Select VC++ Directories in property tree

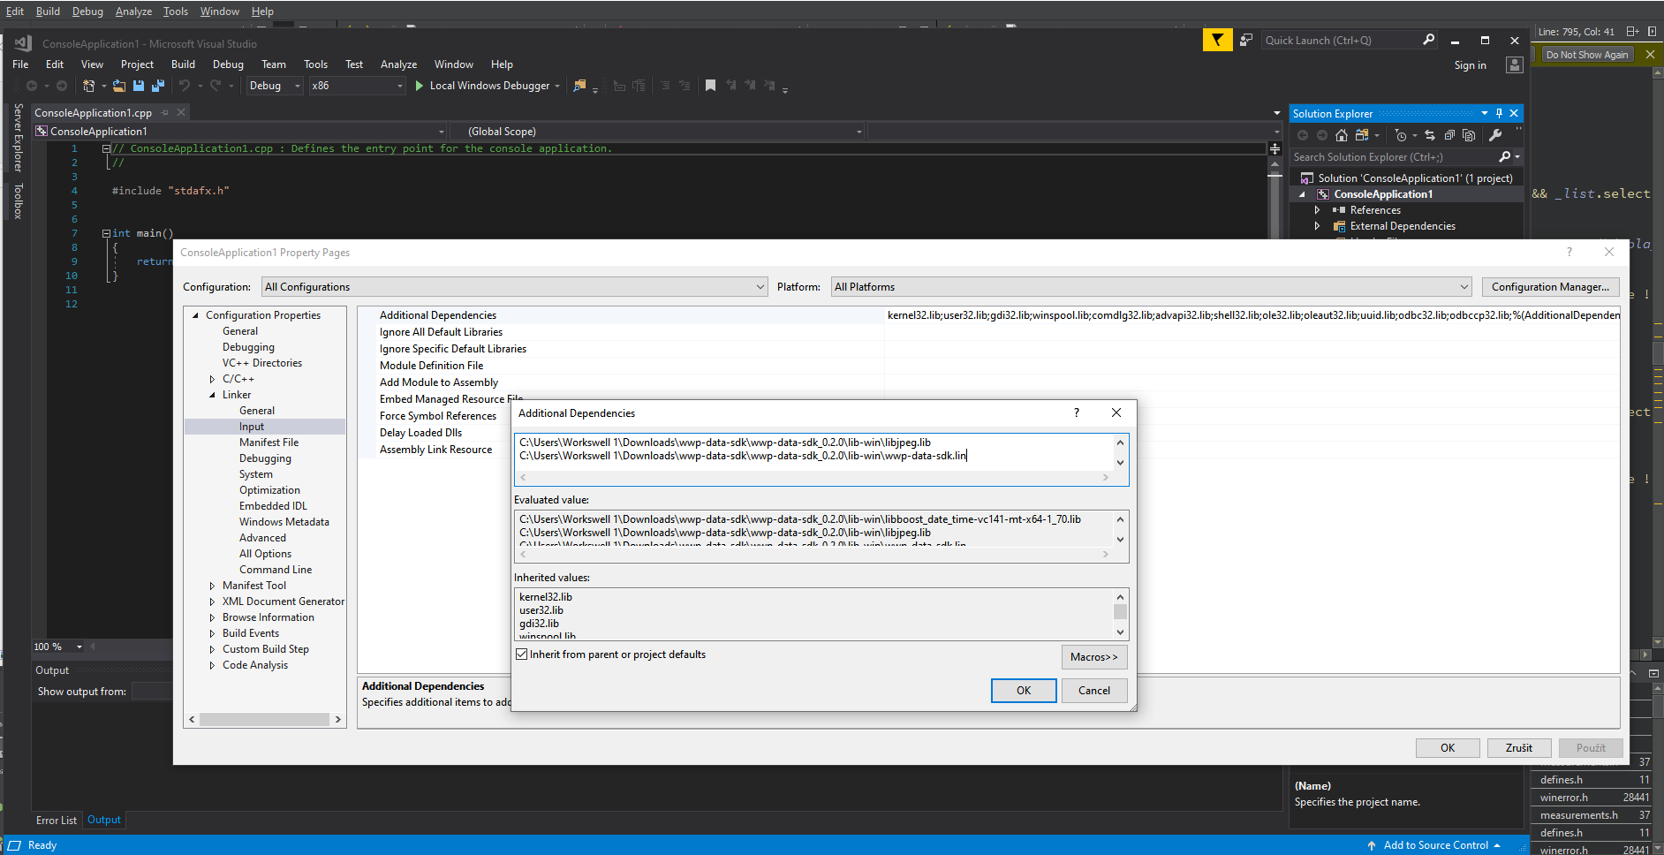[262, 363]
